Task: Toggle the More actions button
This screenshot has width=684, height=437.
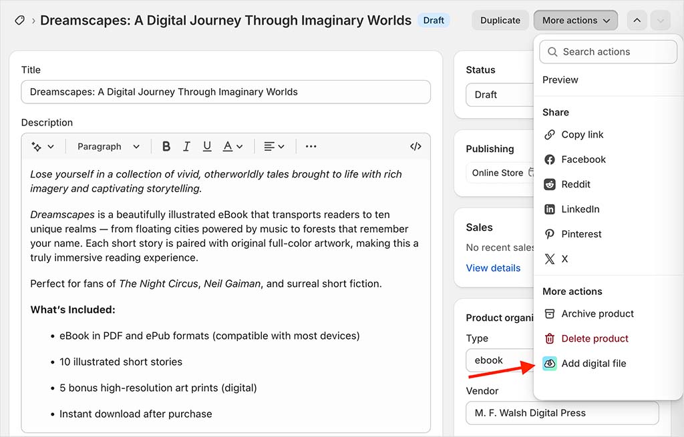Action: point(576,21)
